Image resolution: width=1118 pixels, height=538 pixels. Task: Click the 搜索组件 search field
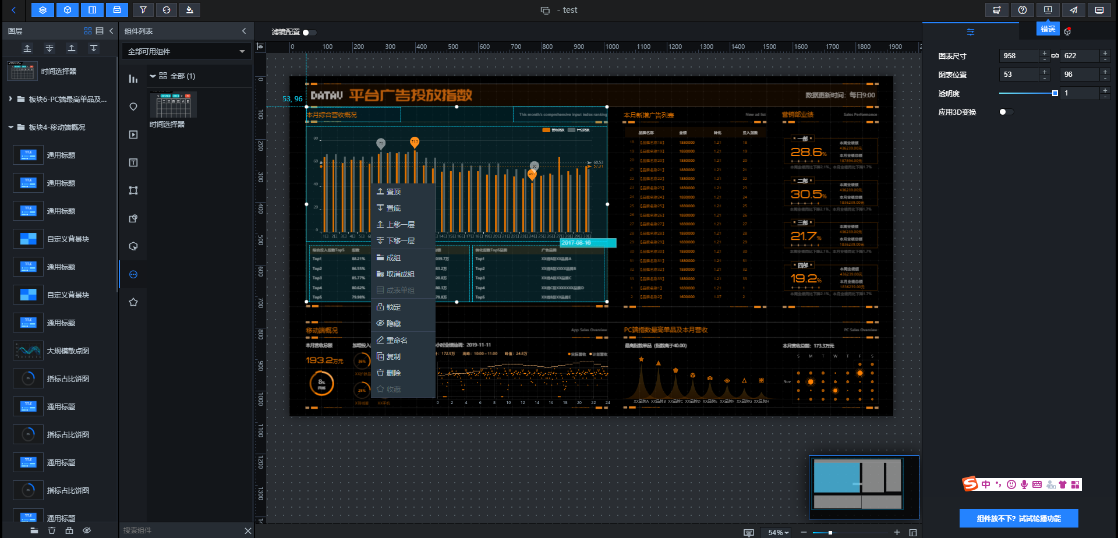tap(181, 530)
